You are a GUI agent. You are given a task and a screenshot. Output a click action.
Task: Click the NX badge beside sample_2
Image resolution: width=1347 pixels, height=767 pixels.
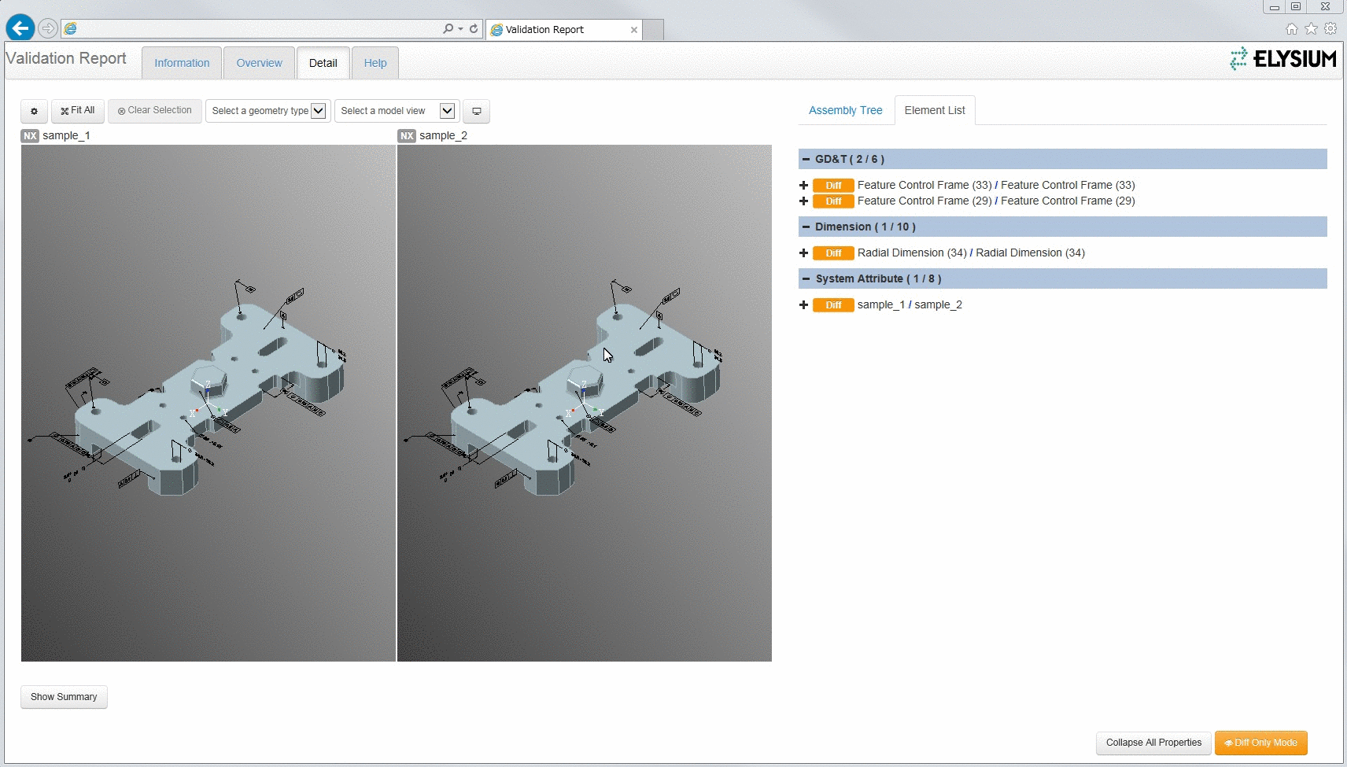pyautogui.click(x=407, y=136)
